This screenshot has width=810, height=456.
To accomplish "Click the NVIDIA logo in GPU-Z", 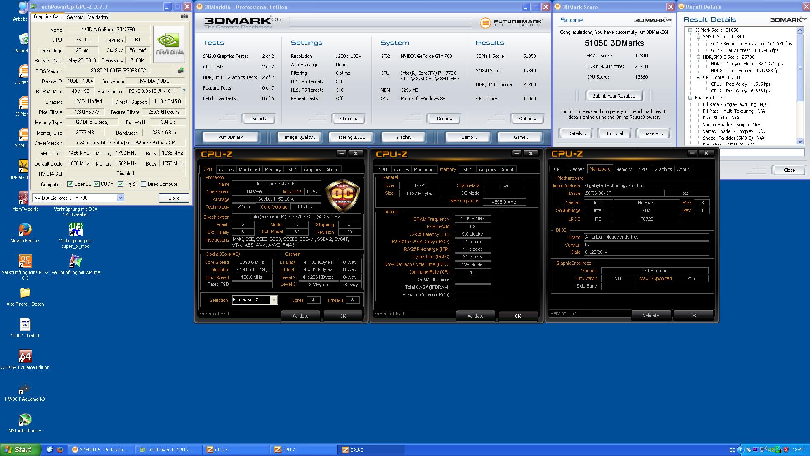I will [169, 45].
